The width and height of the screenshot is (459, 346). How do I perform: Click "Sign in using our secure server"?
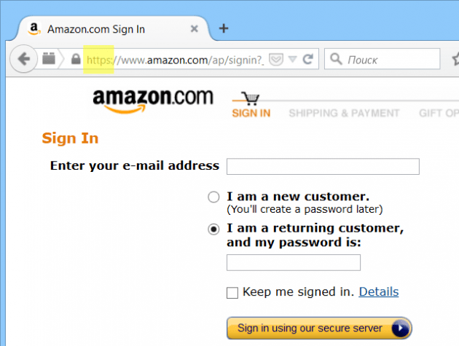(x=319, y=328)
